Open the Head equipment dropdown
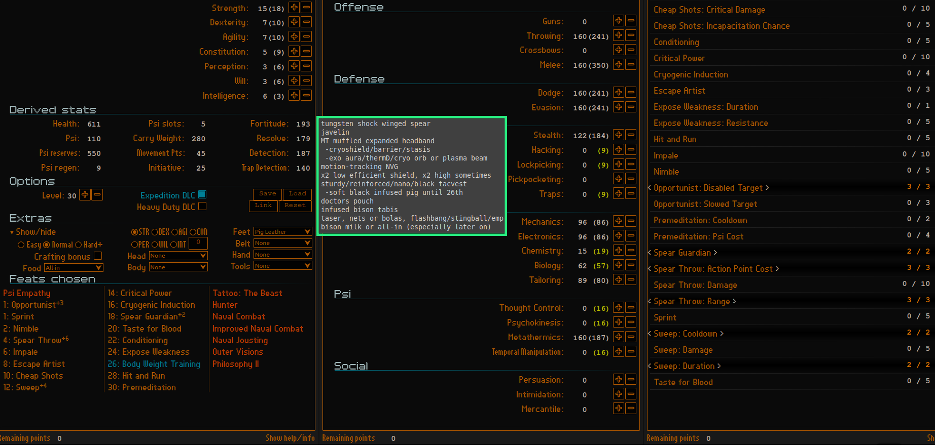 click(178, 256)
